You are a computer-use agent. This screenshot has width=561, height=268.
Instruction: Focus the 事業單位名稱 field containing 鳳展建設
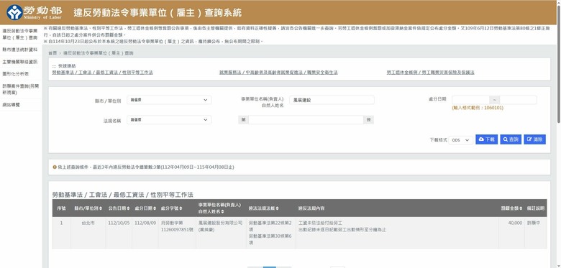pos(332,101)
